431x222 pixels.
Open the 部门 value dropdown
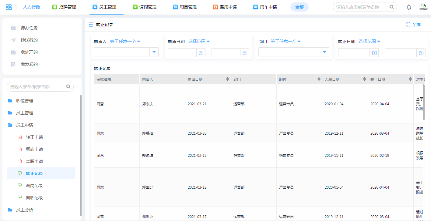click(324, 52)
